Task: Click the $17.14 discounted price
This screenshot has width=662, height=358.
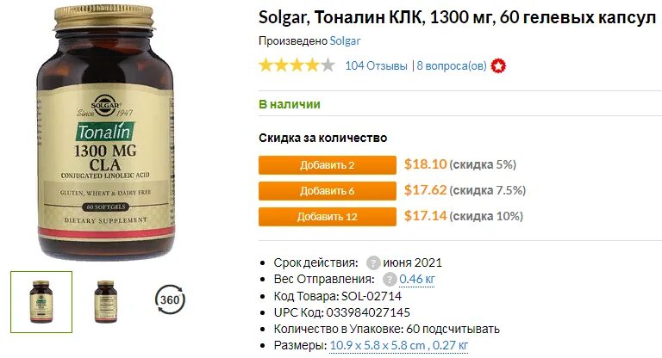Action: point(425,216)
